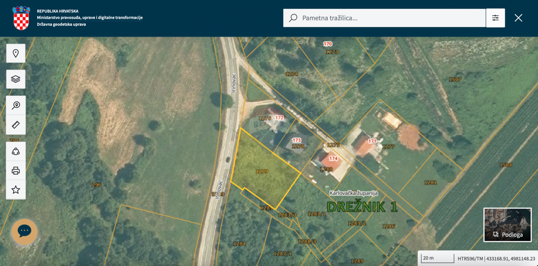538x266 pixels.
Task: Click the three-node share tool icon
Action: [x=16, y=151]
